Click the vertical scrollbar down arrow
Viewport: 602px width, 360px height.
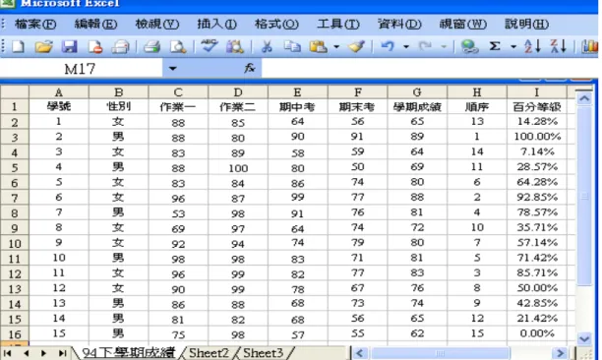584,338
